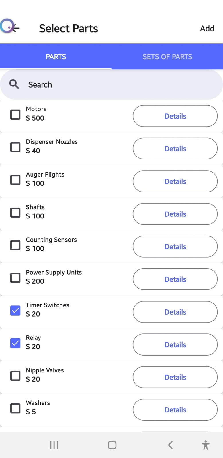The image size is (223, 458).
Task: Tick the Washers checkbox
Action: [x=15, y=408]
